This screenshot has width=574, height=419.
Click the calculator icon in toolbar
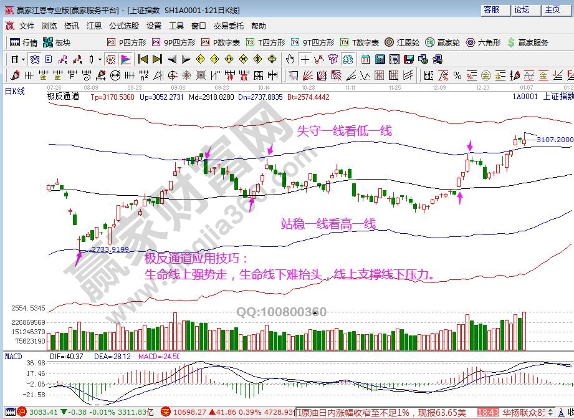click(379, 59)
